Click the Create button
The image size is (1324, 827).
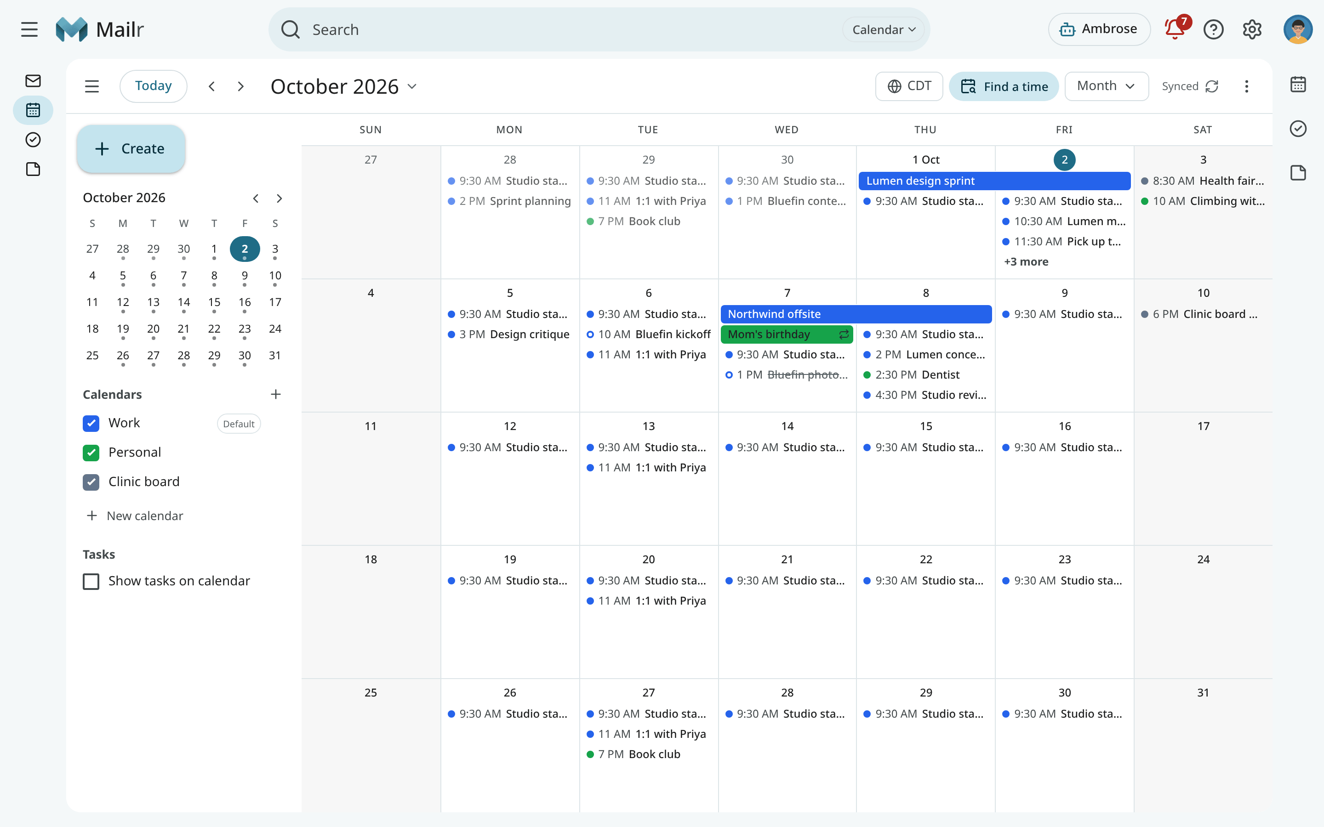click(x=131, y=149)
